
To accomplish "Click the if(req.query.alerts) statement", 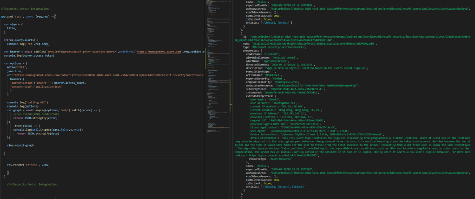I will (25, 40).
